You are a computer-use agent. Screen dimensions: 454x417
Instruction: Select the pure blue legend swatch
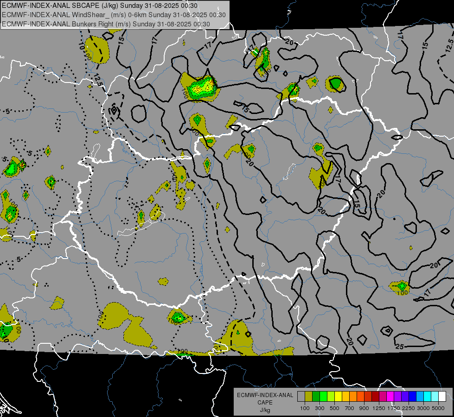click(x=413, y=396)
